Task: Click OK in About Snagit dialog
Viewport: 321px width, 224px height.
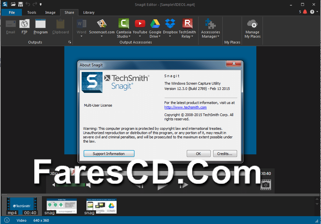Action: point(198,153)
